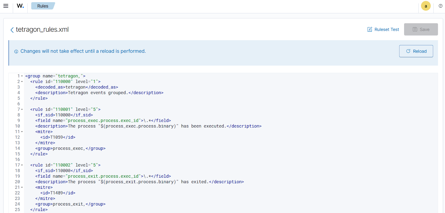The height and width of the screenshot is (213, 445).
Task: Open Ruleset Test
Action: click(x=383, y=29)
